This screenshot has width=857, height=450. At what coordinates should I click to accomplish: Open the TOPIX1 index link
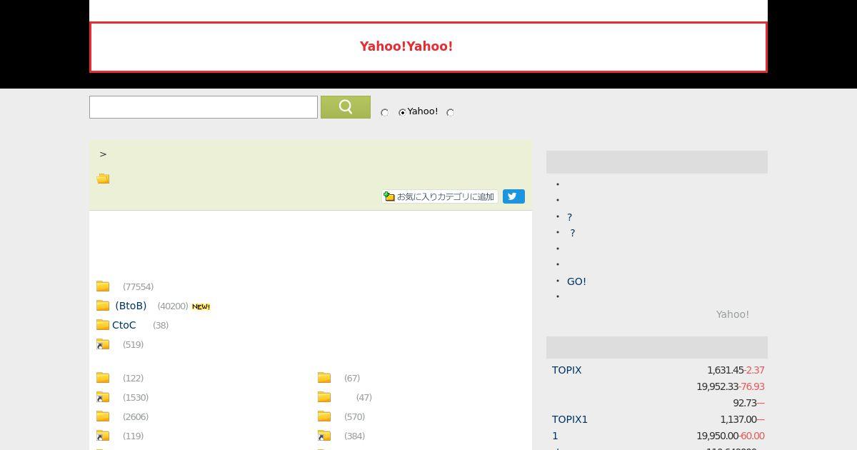tap(570, 419)
